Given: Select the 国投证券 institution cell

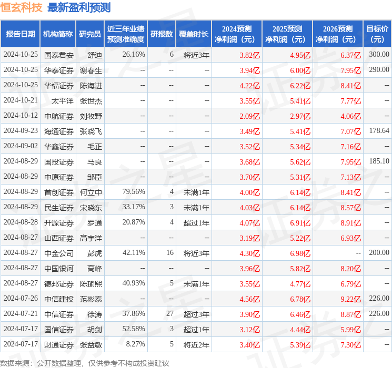Looking at the screenshot, I should point(59,162).
